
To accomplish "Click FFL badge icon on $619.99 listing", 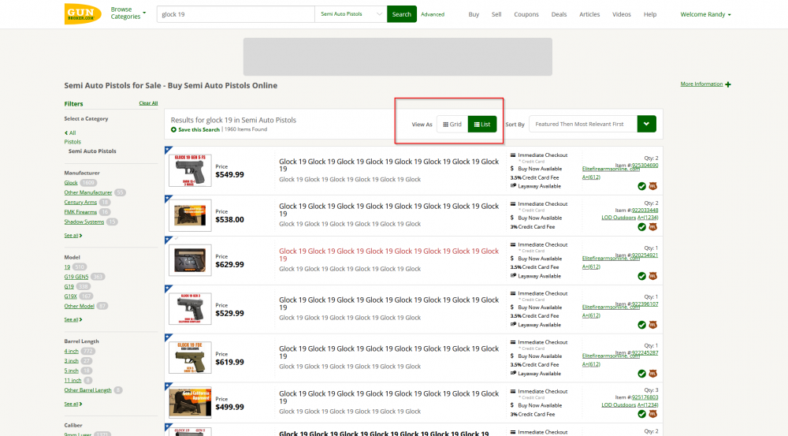I will tap(652, 374).
